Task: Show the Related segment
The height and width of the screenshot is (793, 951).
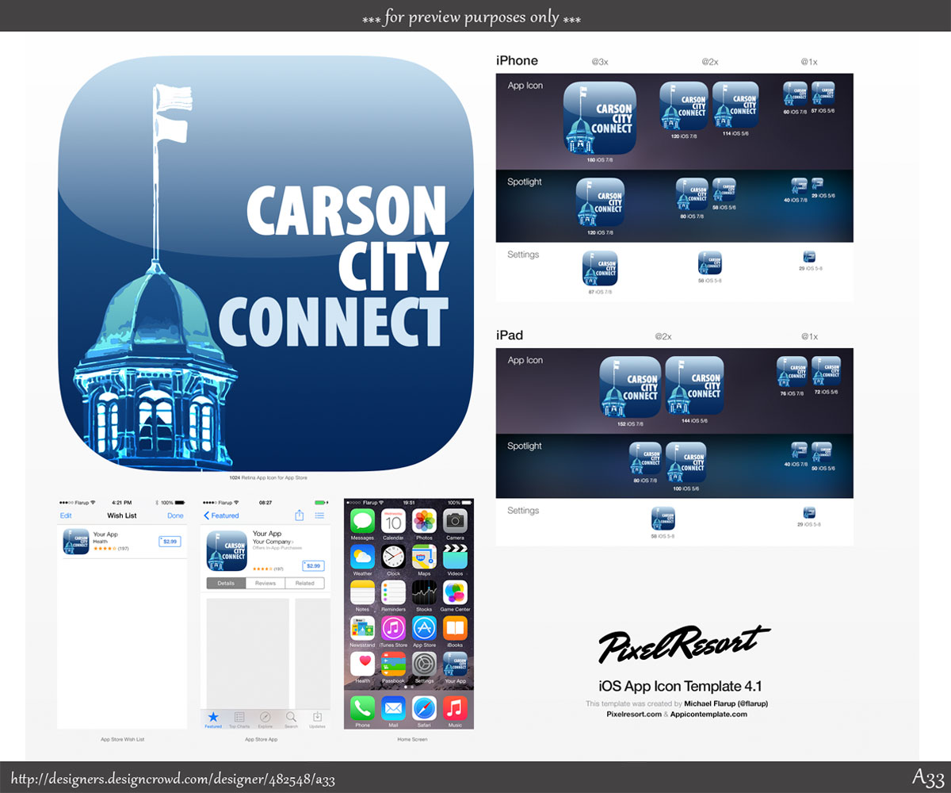Action: (x=305, y=583)
